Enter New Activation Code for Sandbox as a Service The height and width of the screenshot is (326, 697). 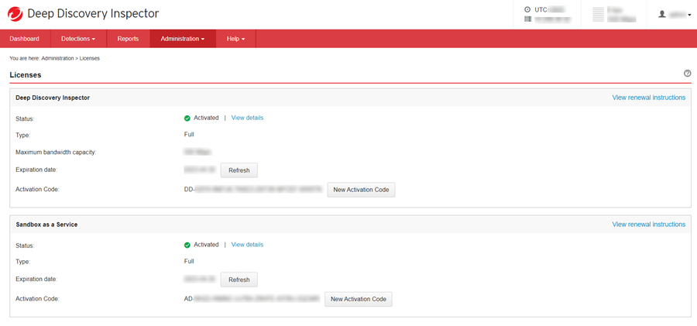click(358, 299)
